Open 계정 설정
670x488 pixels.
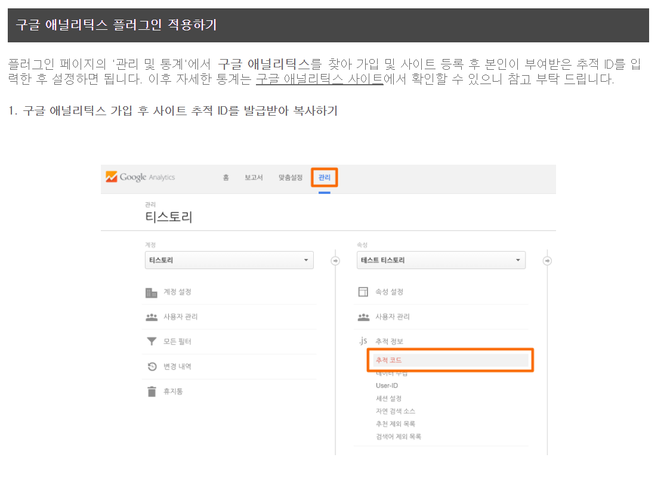coord(177,292)
